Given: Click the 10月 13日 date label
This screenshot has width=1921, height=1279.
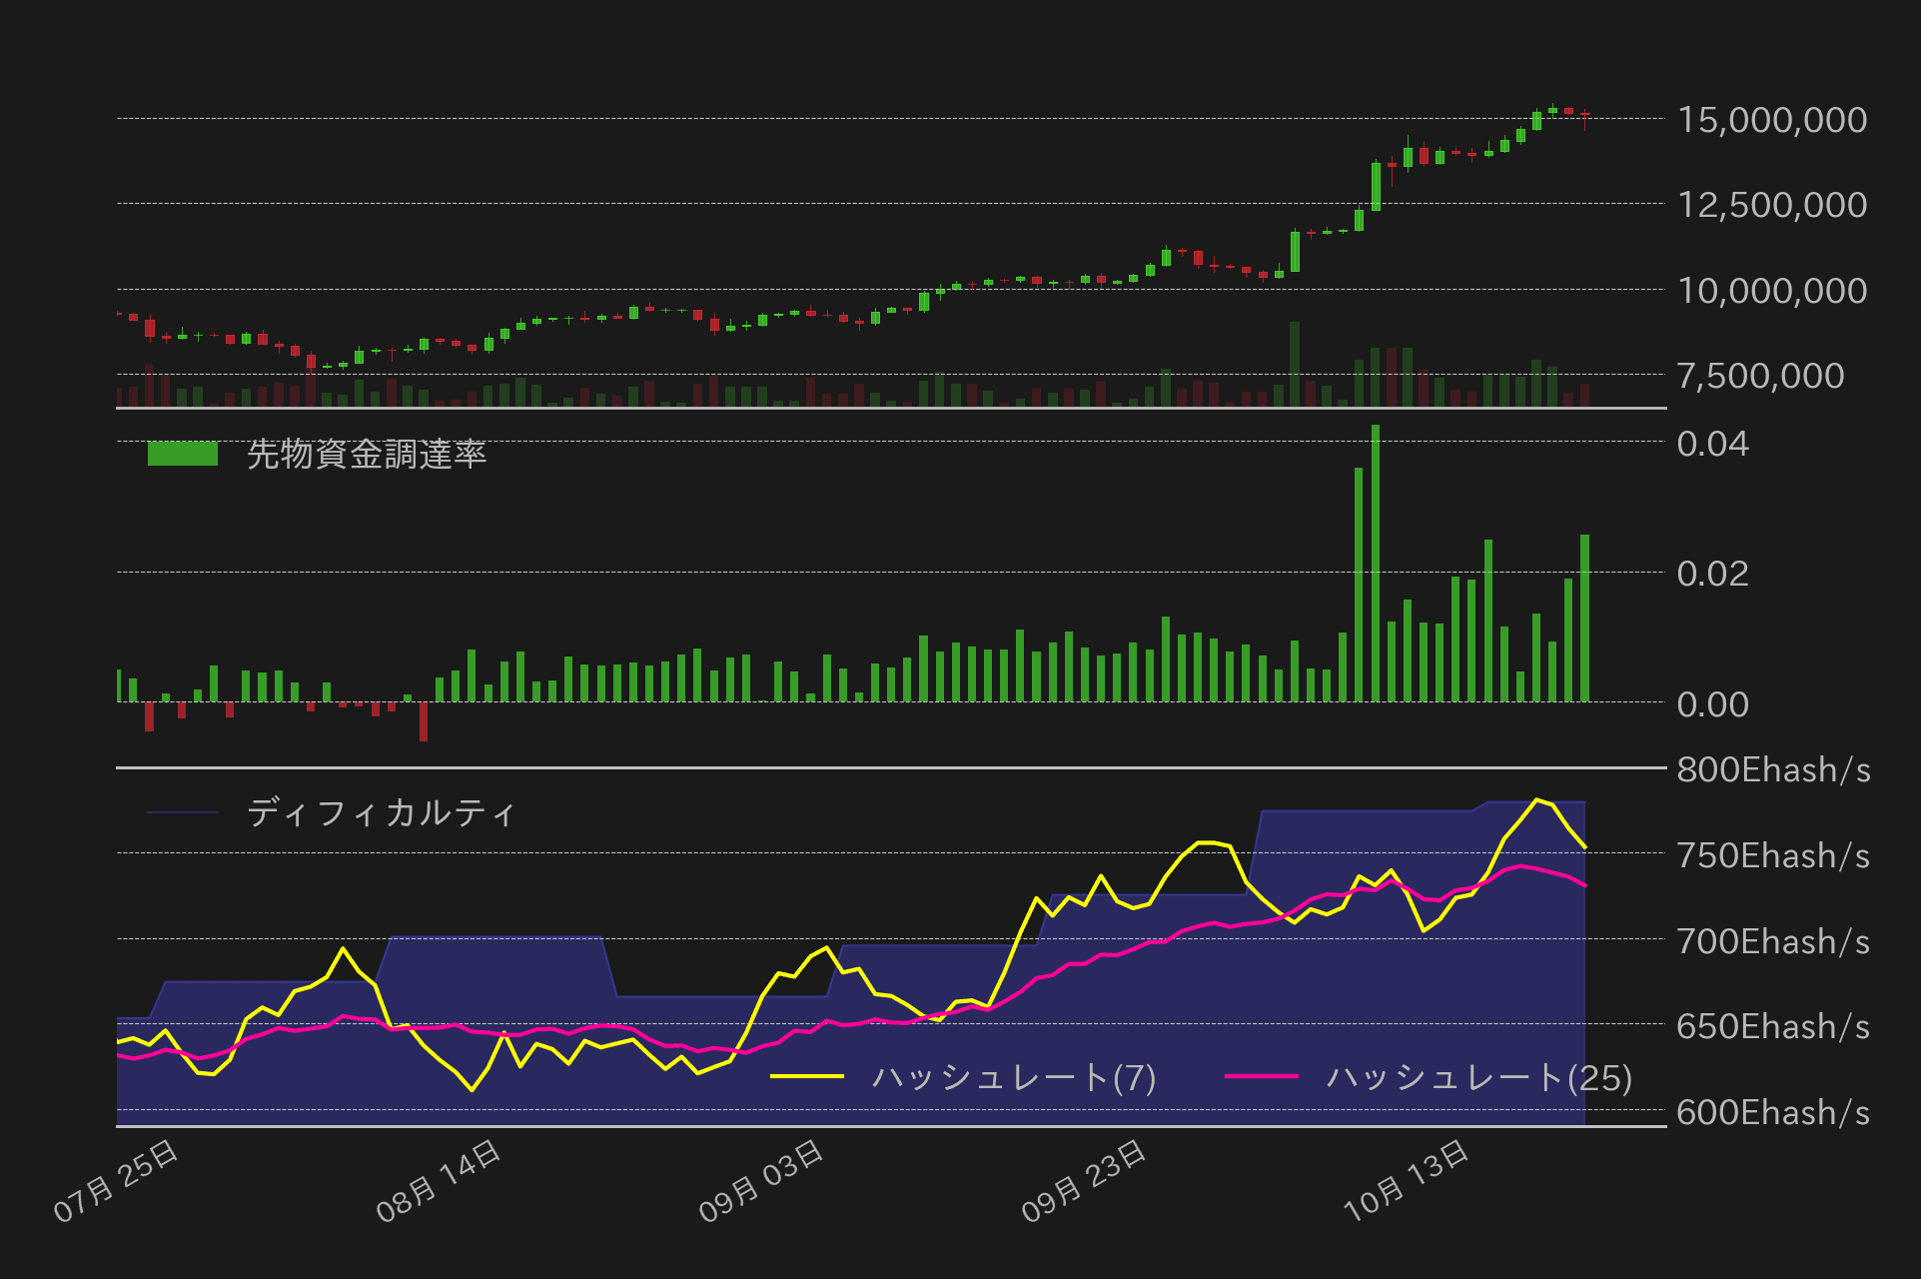Looking at the screenshot, I should click(x=1406, y=1181).
